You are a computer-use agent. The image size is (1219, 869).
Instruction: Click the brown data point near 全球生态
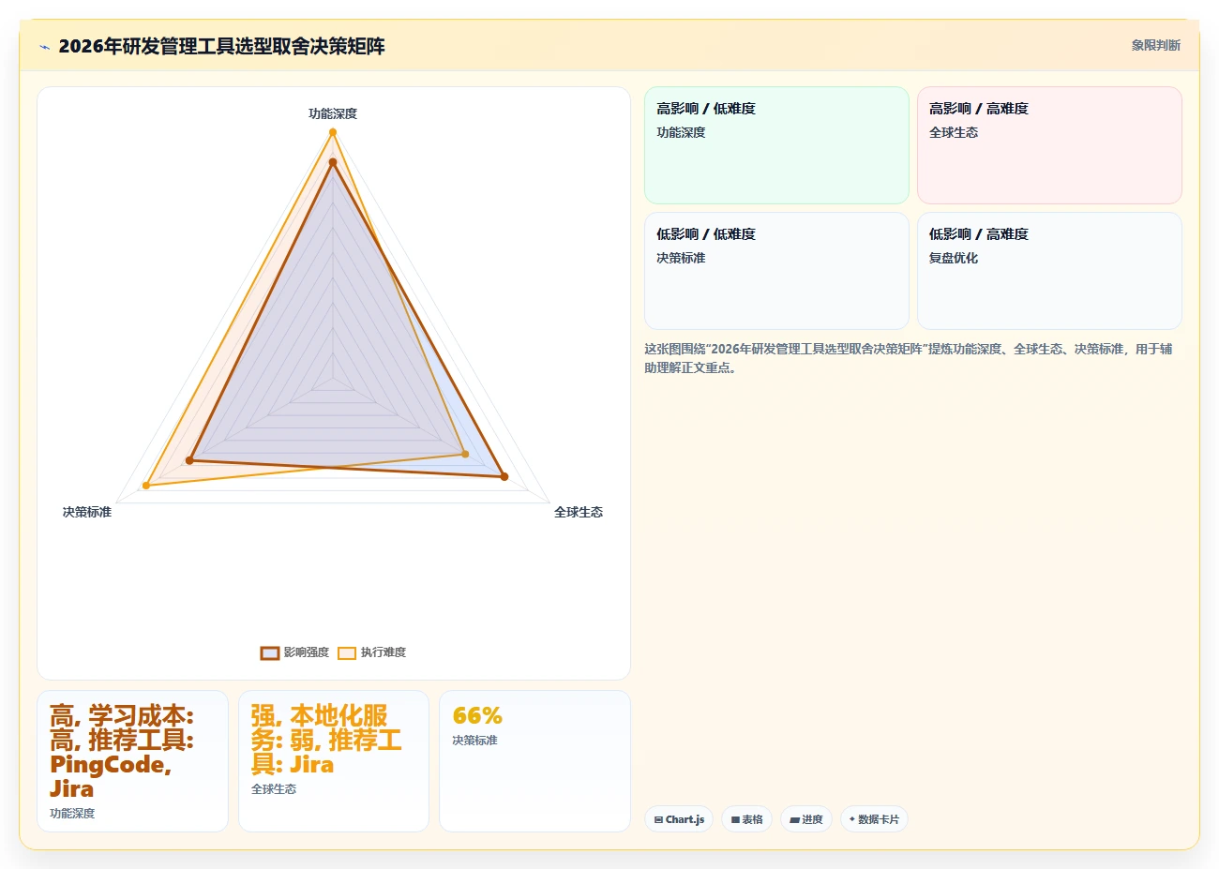pyautogui.click(x=504, y=477)
